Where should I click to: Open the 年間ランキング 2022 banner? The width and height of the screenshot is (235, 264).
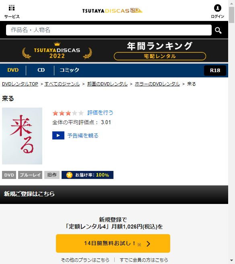pyautogui.click(x=114, y=51)
